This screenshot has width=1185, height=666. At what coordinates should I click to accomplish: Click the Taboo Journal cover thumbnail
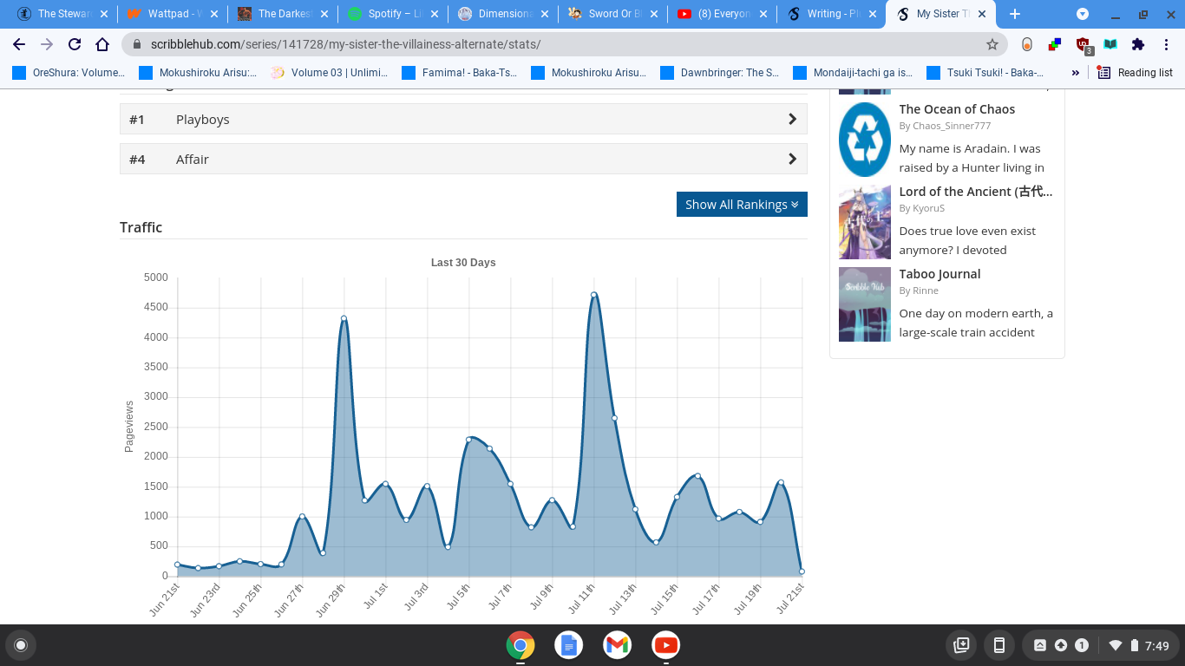point(864,304)
